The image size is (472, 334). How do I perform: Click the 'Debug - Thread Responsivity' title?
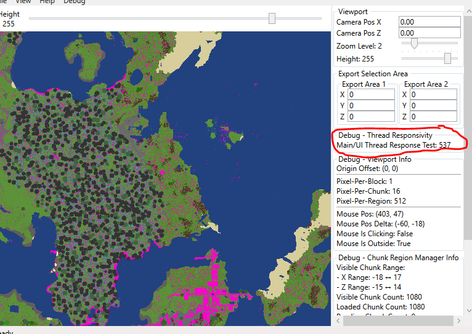click(385, 135)
